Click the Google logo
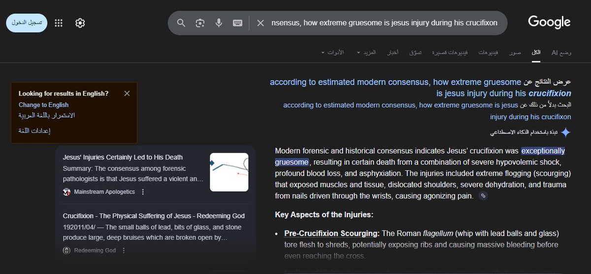 (549, 22)
